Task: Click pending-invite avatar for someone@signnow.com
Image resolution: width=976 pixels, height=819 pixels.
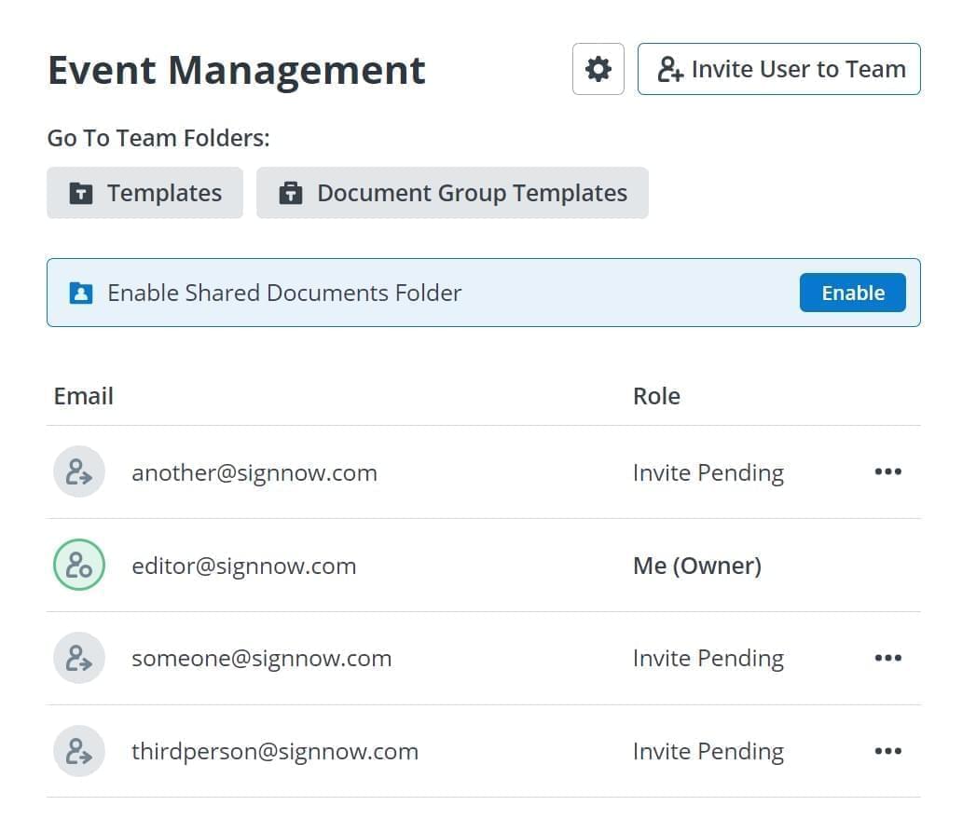Action: pyautogui.click(x=79, y=659)
